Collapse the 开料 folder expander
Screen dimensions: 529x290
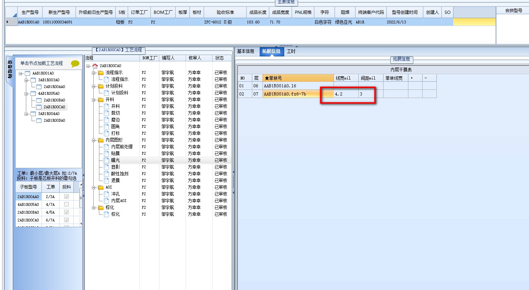(94, 99)
